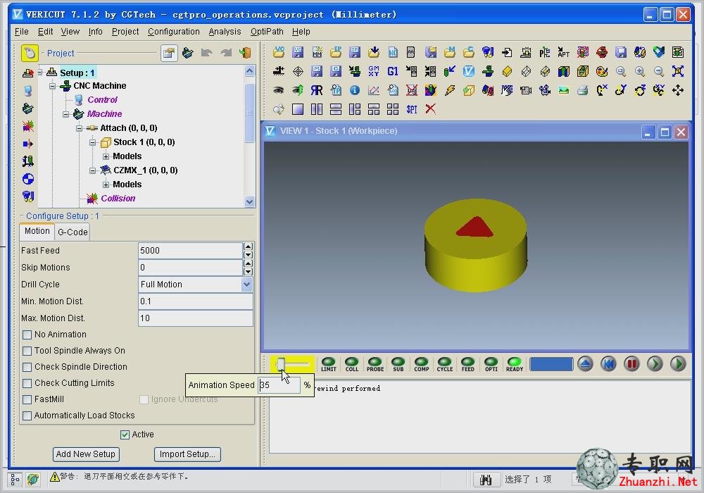This screenshot has width=704, height=493.
Task: Click the yellow solid block toolbar icon
Action: (507, 71)
